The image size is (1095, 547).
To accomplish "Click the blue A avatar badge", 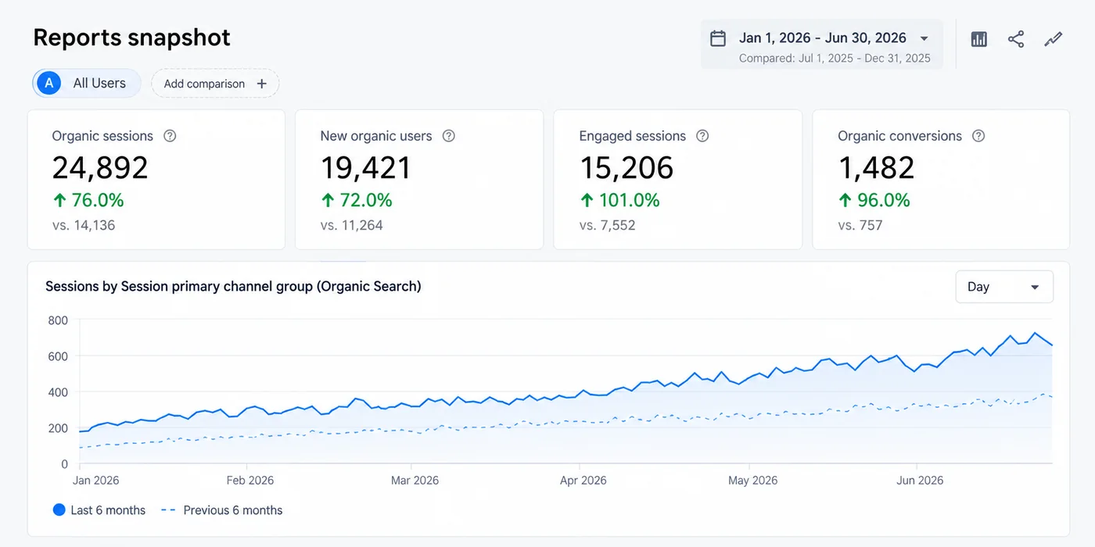I will (49, 83).
